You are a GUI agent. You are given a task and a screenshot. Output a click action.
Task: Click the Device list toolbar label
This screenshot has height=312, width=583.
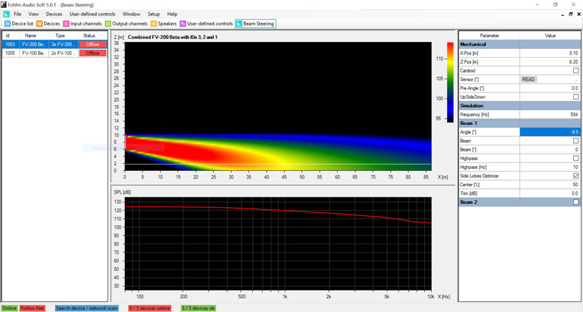click(22, 24)
